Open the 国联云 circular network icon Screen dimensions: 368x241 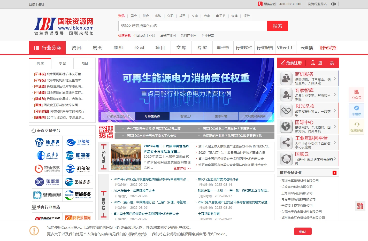[286, 159]
